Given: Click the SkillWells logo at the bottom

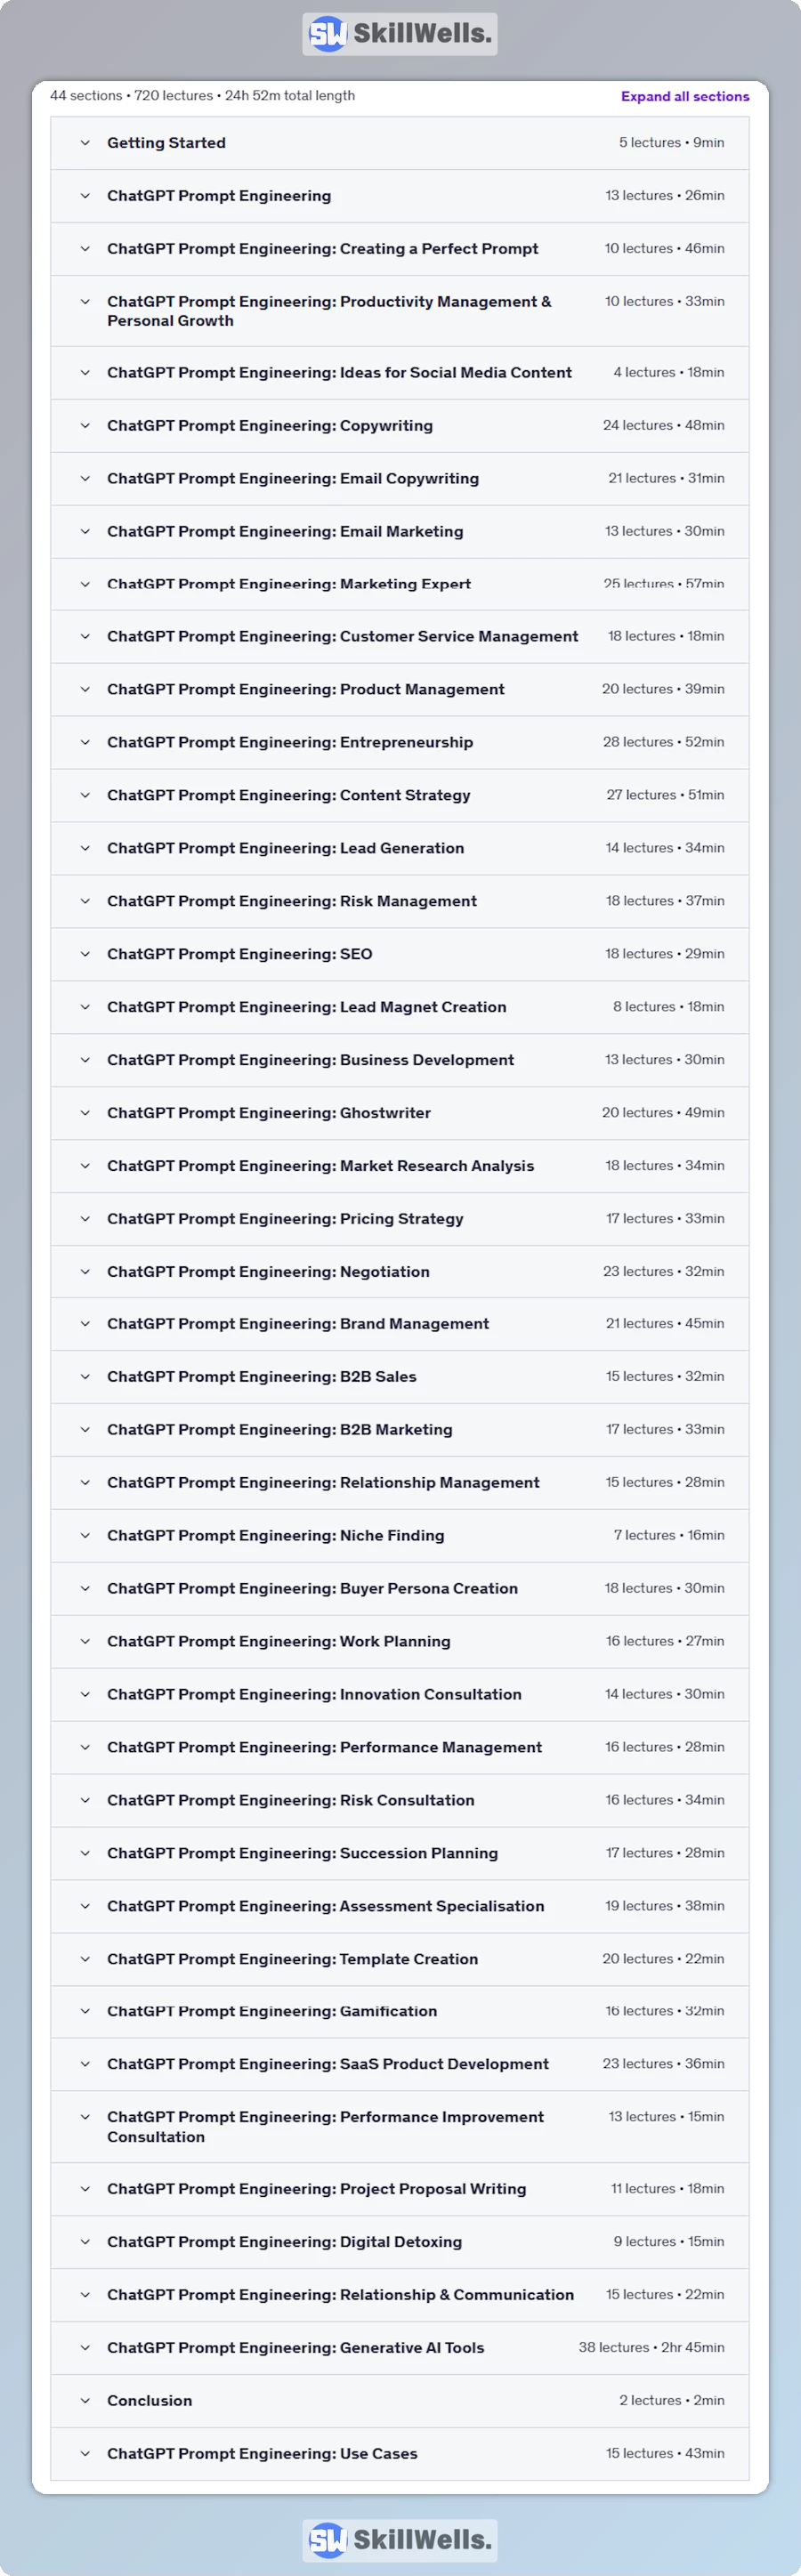Looking at the screenshot, I should [400, 2540].
